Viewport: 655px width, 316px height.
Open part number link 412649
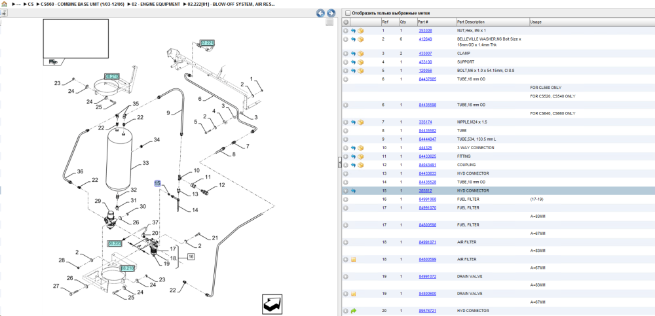(425, 39)
